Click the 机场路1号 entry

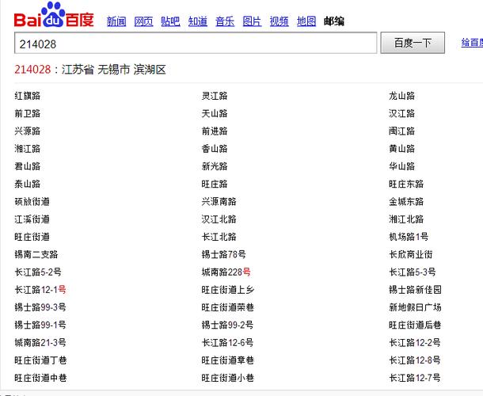click(409, 237)
